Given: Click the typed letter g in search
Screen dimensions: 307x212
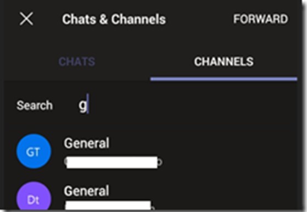Looking at the screenshot, I should [x=82, y=105].
